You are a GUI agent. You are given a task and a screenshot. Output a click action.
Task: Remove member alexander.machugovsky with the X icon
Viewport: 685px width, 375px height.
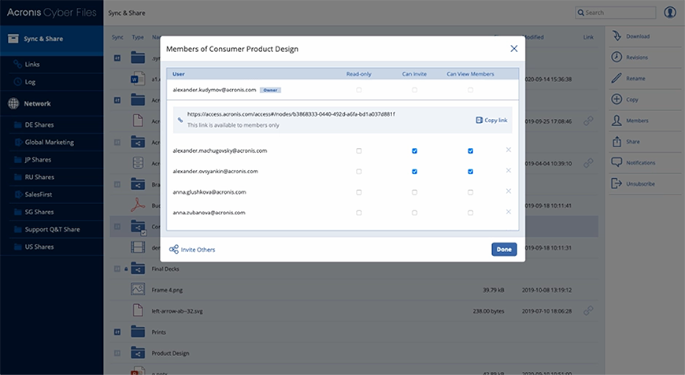point(509,150)
